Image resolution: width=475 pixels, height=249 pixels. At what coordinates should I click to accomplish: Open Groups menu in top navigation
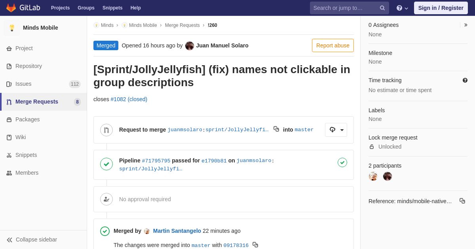(x=86, y=8)
